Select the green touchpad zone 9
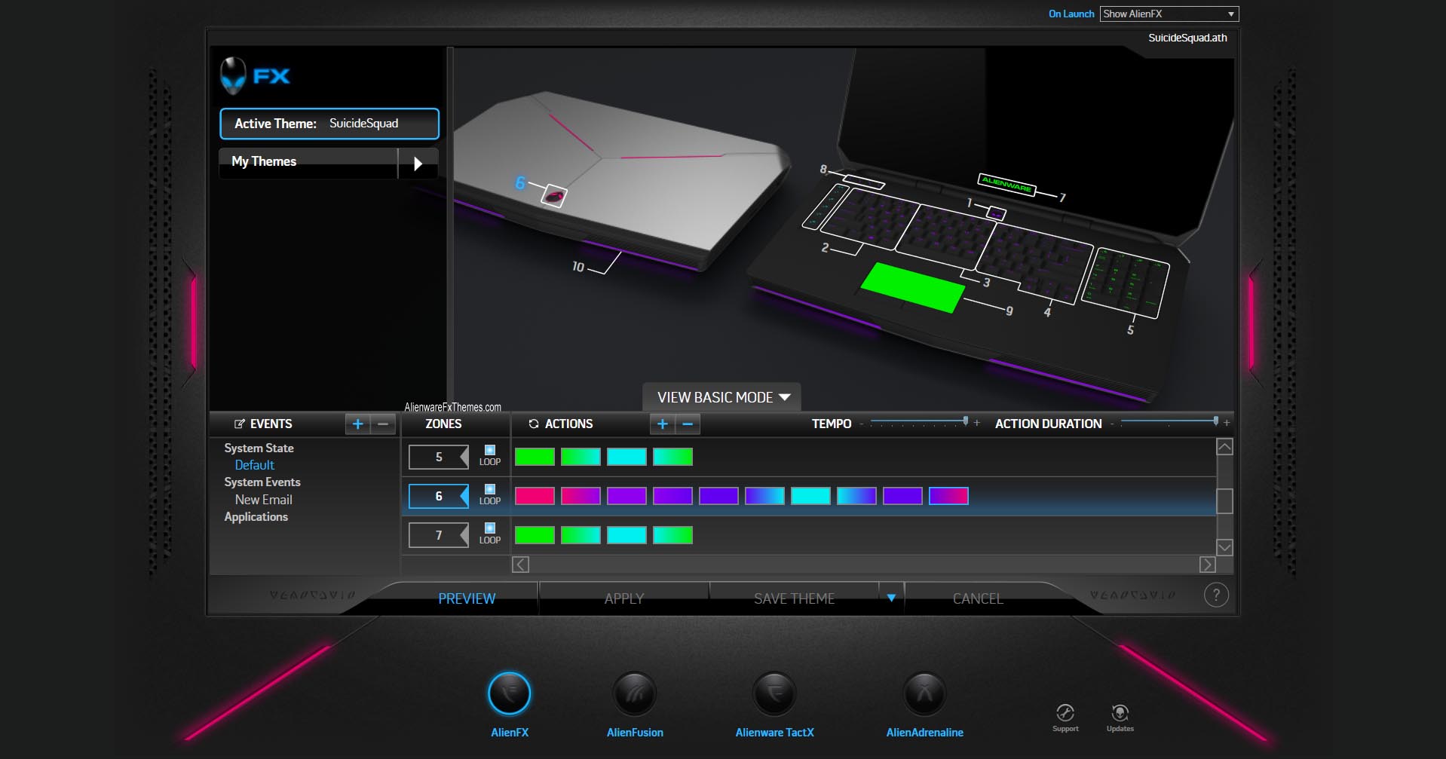Viewport: 1446px width, 759px height. (x=912, y=286)
